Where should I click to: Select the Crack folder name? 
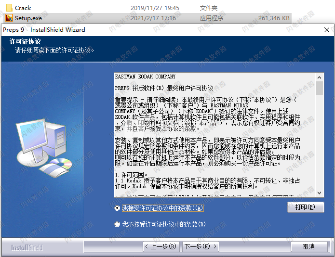click(23, 8)
